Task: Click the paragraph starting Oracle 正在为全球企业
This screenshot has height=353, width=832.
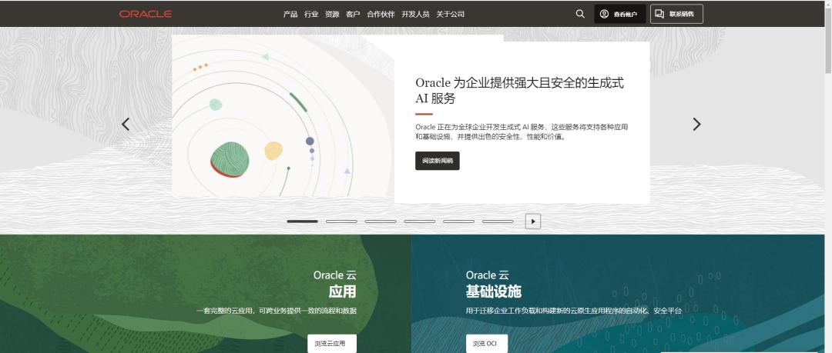Action: click(522, 132)
